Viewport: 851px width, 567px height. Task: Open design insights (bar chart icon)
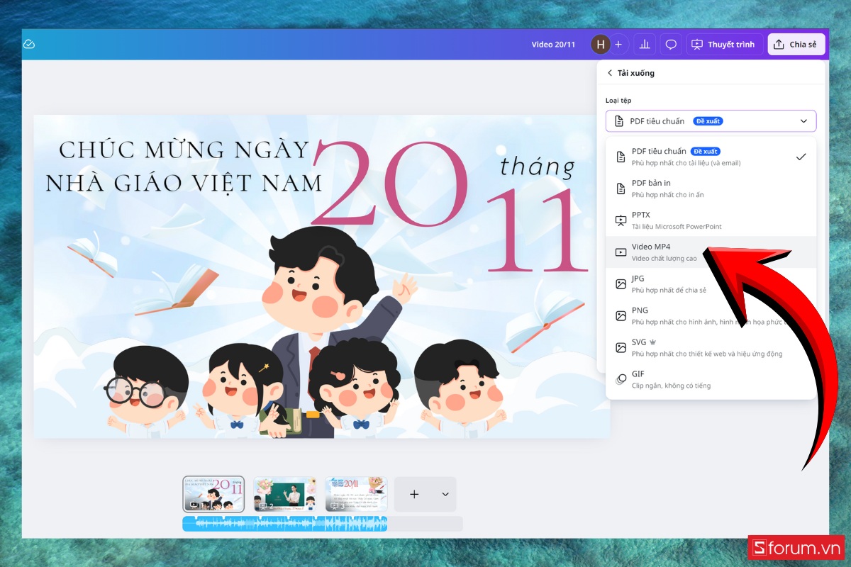click(x=645, y=43)
